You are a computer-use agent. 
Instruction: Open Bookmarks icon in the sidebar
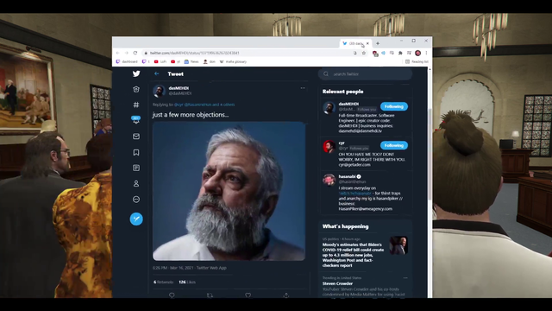tap(136, 152)
